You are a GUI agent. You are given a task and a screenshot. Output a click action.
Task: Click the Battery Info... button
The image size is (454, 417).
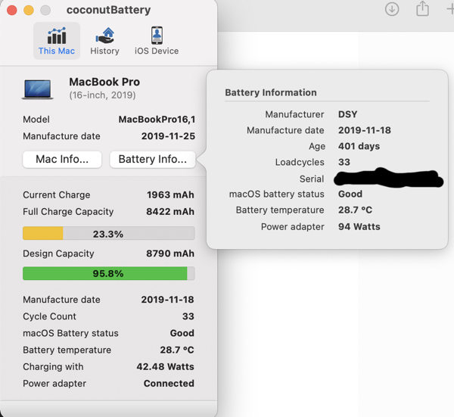153,159
